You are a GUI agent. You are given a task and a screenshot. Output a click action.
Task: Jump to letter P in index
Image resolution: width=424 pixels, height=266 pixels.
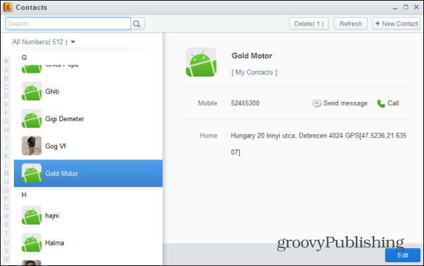(7, 199)
